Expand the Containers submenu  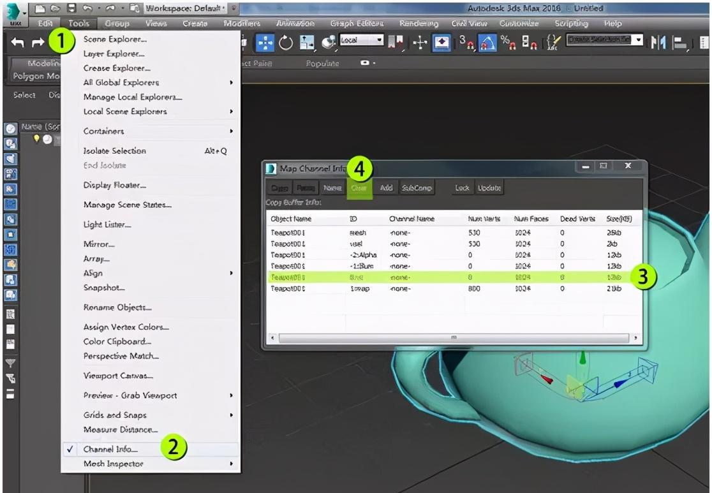point(151,131)
